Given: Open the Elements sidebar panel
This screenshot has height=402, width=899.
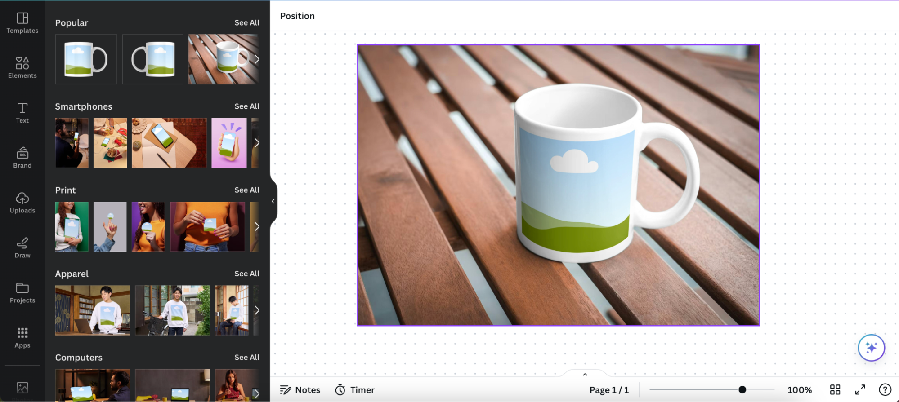Looking at the screenshot, I should coord(22,67).
